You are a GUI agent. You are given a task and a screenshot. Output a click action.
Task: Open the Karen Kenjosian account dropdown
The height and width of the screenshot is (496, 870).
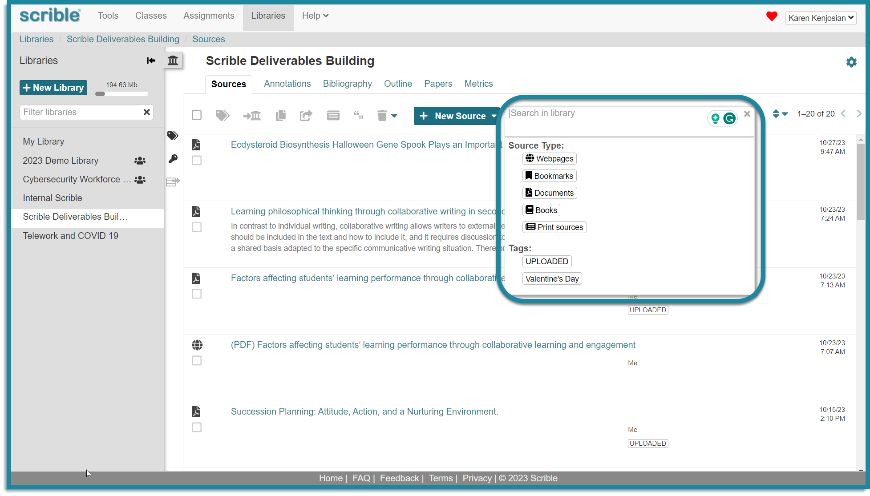(821, 18)
